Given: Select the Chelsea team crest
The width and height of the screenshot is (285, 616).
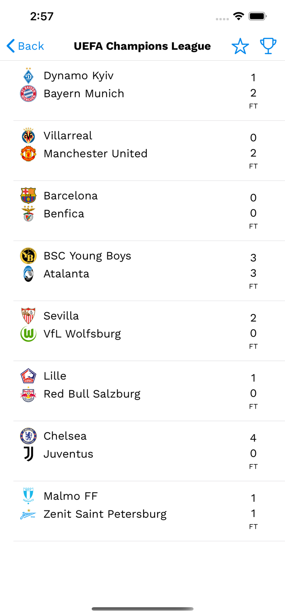Looking at the screenshot, I should pyautogui.click(x=28, y=435).
